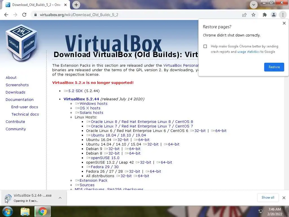Close the downloads bar

click(x=284, y=198)
